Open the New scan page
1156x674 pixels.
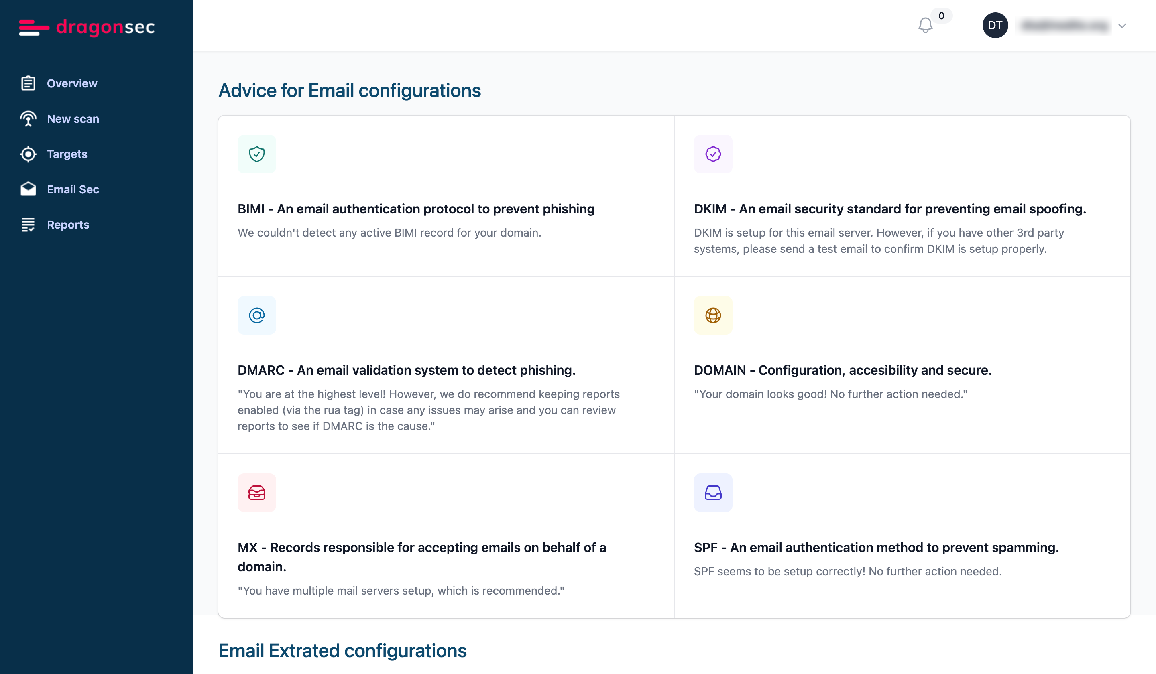[x=73, y=119]
